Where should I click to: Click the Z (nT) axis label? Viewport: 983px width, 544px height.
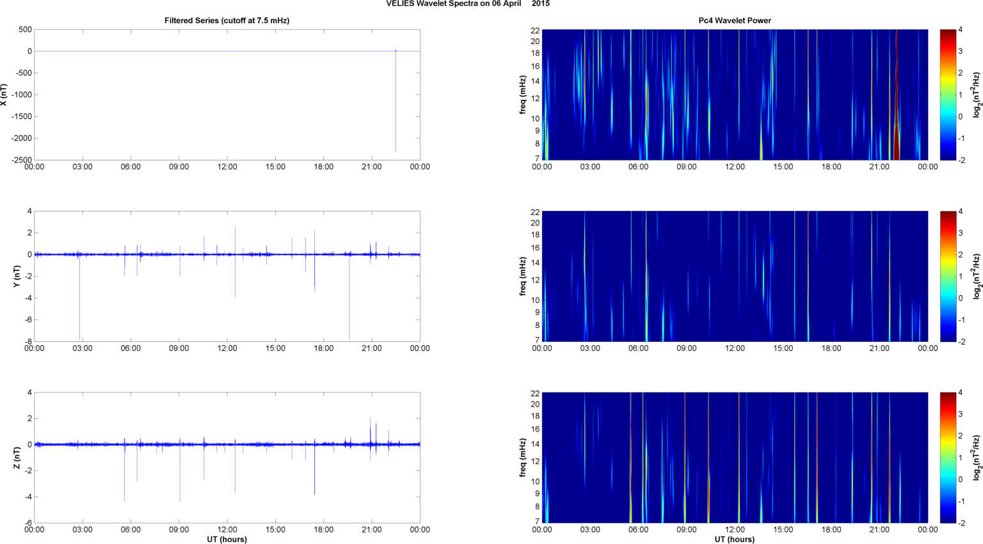(17, 458)
